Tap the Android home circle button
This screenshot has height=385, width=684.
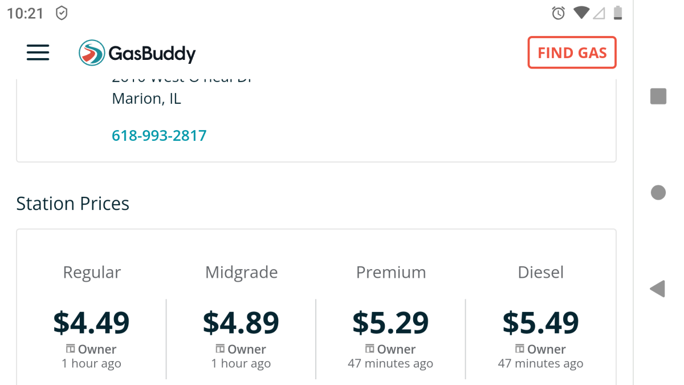658,192
